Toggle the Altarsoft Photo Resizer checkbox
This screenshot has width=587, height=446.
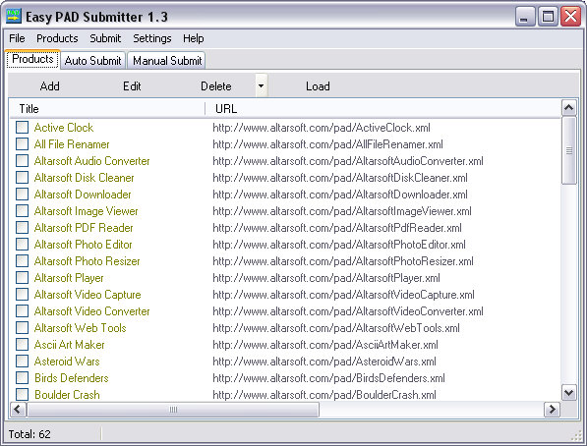(22, 260)
